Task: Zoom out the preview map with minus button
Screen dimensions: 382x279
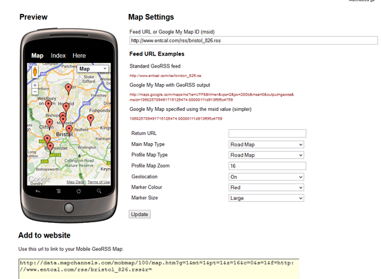Action: tap(35, 92)
